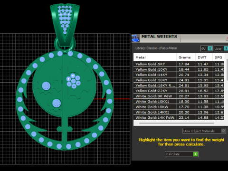The image size is (228, 171).
Task: Click the green Calculate arrow button
Action: [196, 154]
